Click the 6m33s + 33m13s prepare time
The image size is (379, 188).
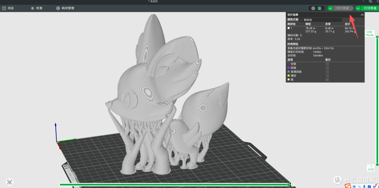tap(323, 48)
